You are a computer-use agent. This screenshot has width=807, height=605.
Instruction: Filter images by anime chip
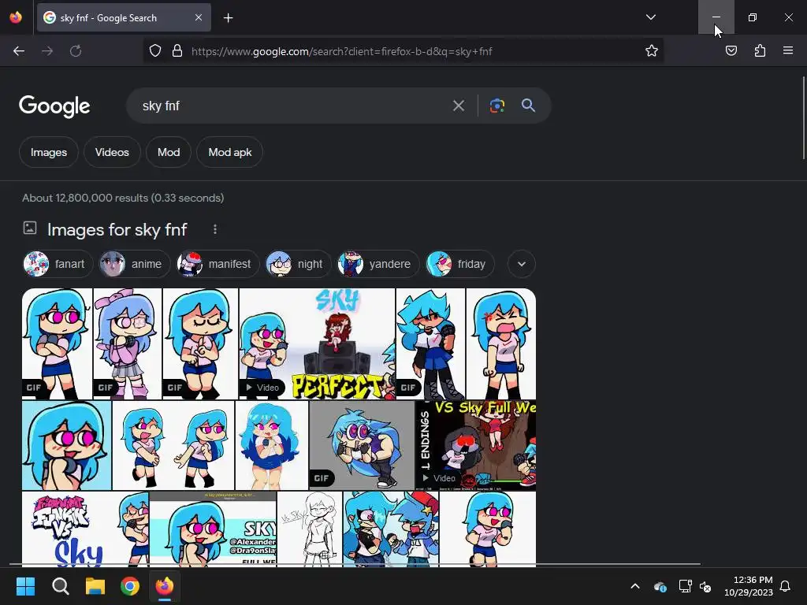[134, 264]
